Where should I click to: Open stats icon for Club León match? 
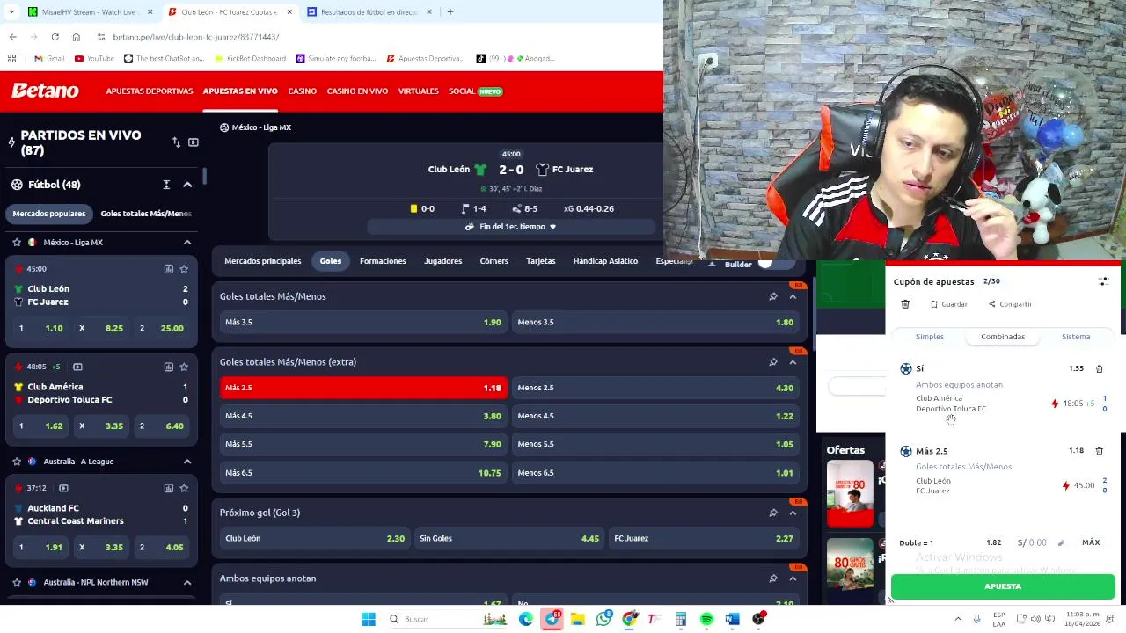pos(168,269)
